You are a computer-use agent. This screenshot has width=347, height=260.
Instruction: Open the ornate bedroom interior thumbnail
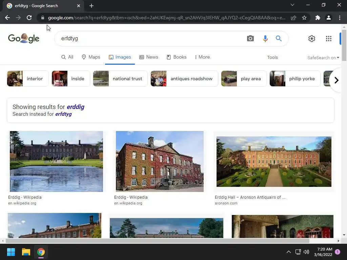pos(282,226)
